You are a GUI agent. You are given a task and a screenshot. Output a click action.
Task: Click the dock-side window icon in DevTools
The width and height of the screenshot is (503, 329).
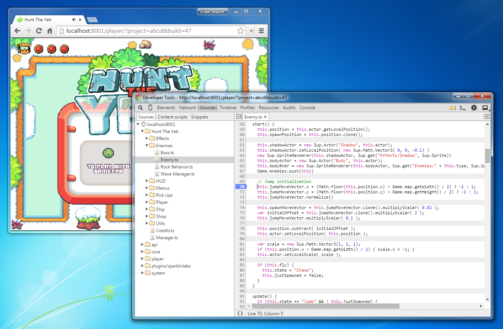tap(485, 108)
